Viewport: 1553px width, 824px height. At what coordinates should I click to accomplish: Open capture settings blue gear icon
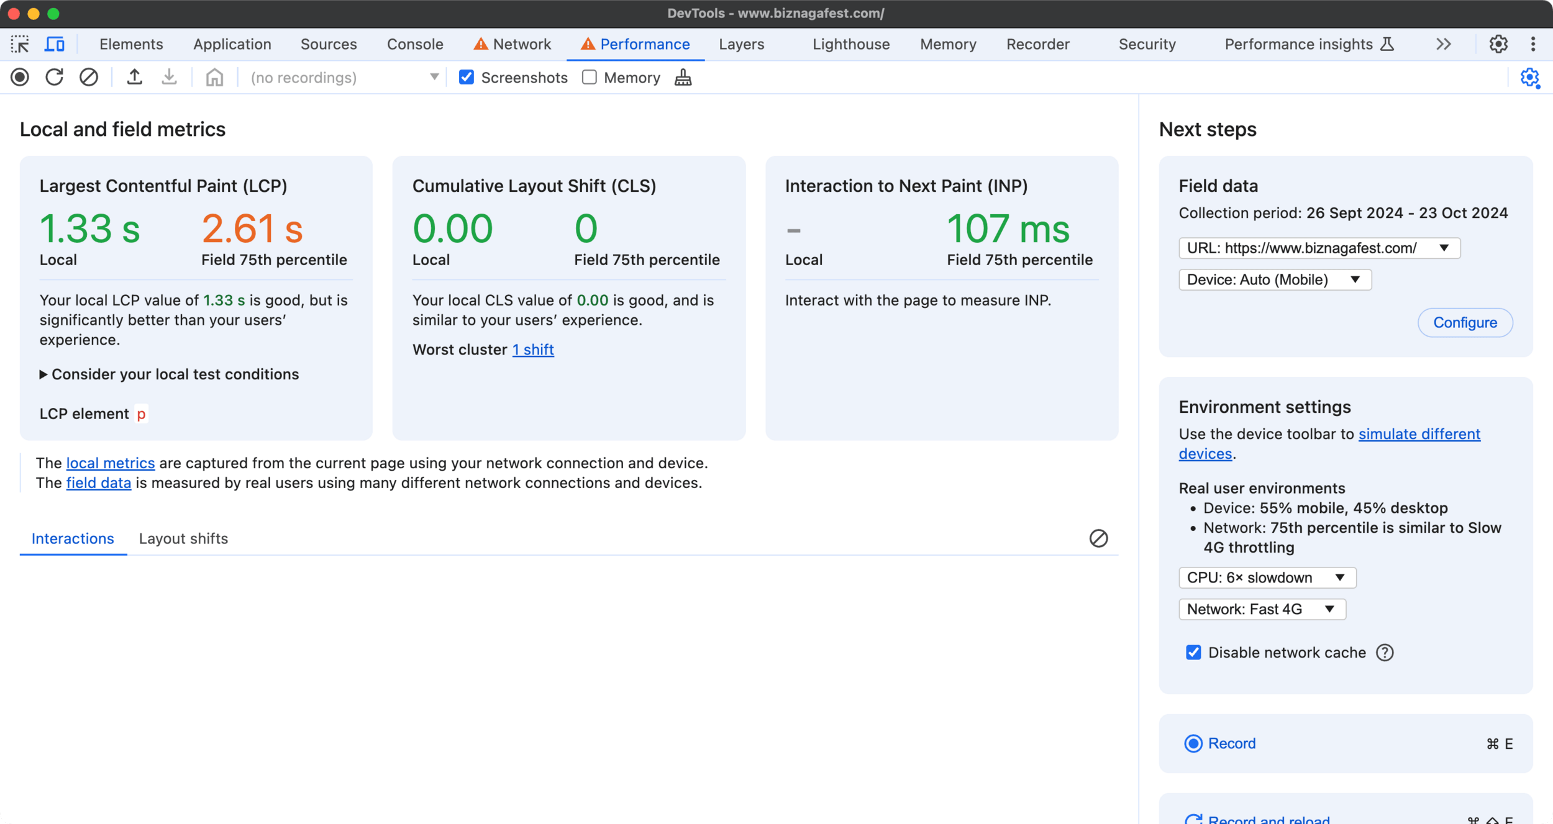pyautogui.click(x=1529, y=78)
